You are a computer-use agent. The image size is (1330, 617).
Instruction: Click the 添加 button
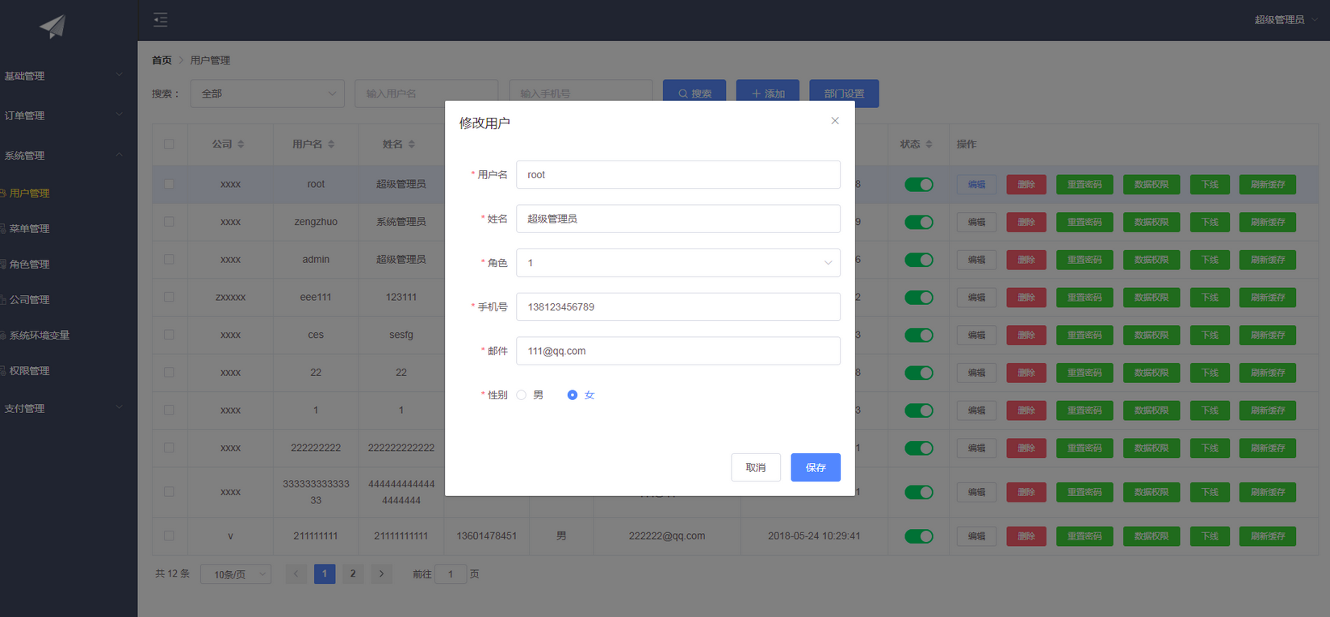click(x=768, y=94)
